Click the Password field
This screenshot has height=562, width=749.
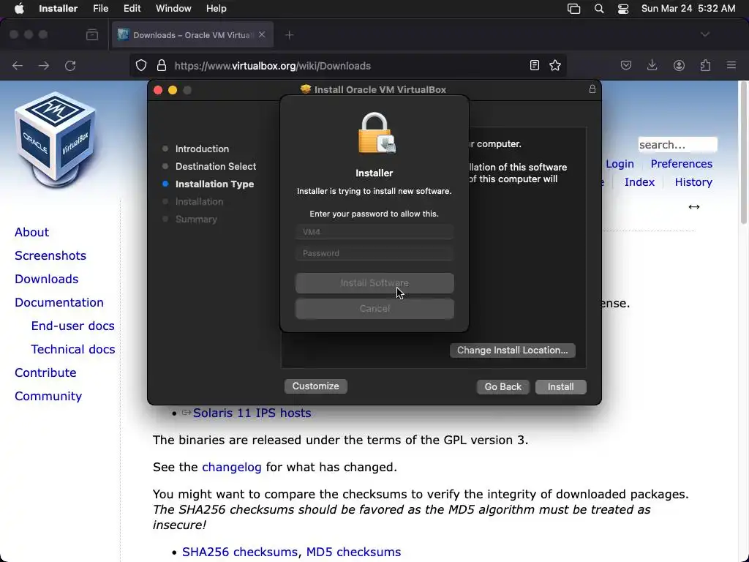click(374, 253)
